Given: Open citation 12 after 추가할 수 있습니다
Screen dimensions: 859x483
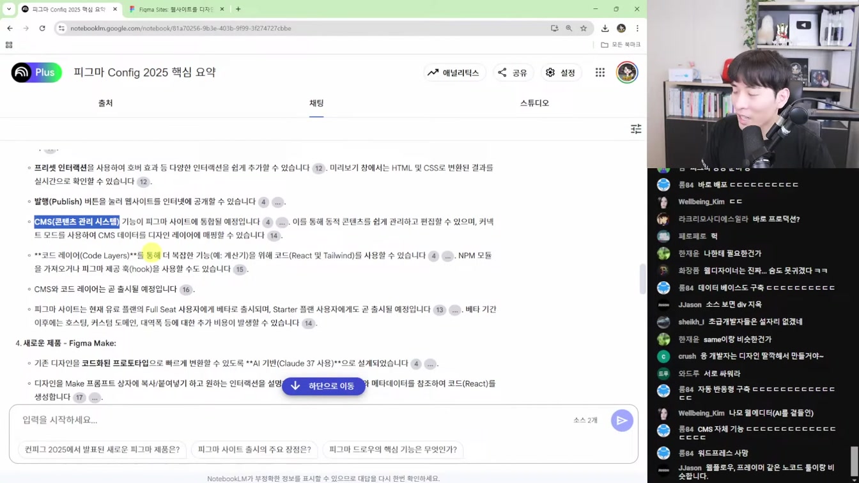Looking at the screenshot, I should [318, 168].
